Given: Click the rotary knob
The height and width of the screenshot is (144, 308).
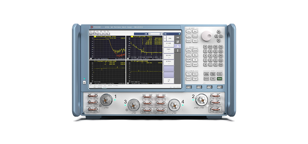Looking at the screenshot, I should click(x=206, y=36).
